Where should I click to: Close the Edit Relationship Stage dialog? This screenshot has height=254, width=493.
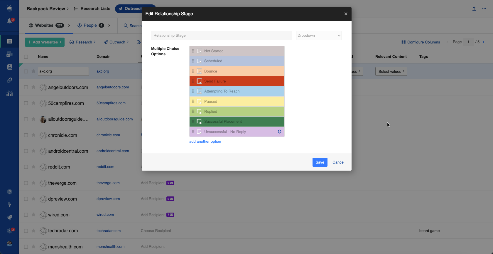coord(346,14)
